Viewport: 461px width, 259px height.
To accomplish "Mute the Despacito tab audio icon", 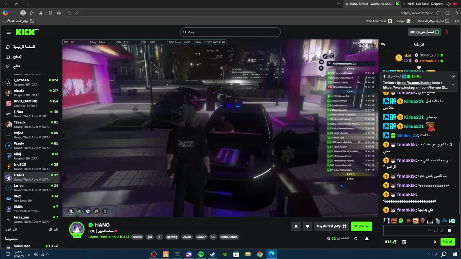I will coord(448,4).
